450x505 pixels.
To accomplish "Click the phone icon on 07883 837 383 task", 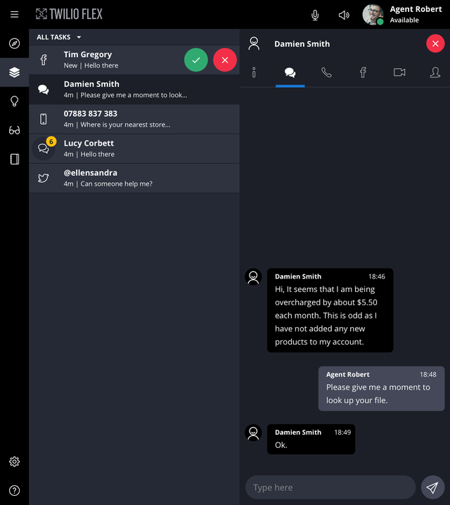I will coord(44,119).
